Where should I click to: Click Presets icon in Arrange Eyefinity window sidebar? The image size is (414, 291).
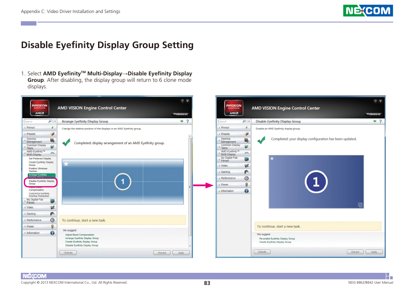click(x=52, y=134)
